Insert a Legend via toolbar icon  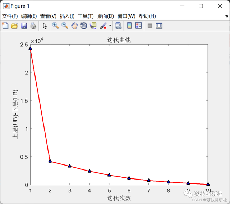pos(139,26)
